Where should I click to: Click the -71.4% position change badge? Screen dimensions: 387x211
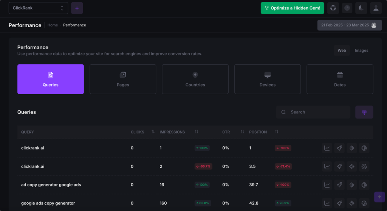(283, 166)
